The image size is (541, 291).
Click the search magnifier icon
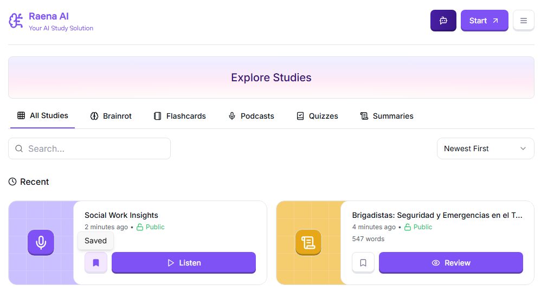(x=19, y=148)
